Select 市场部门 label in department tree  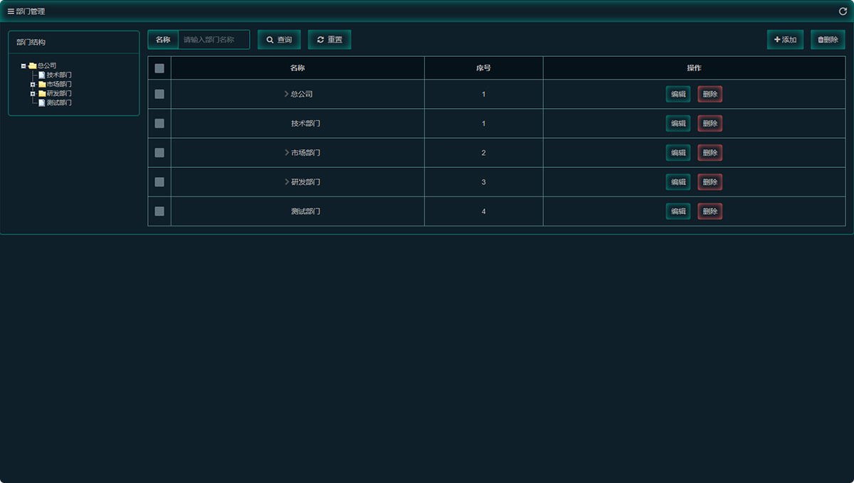(59, 84)
